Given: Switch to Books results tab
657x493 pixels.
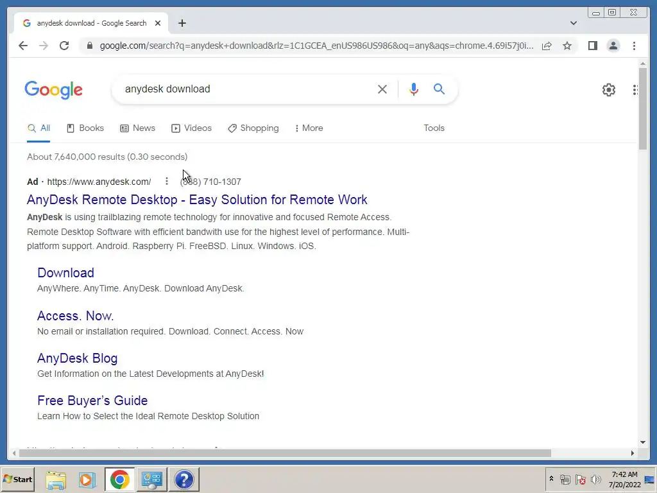Looking at the screenshot, I should (x=85, y=128).
